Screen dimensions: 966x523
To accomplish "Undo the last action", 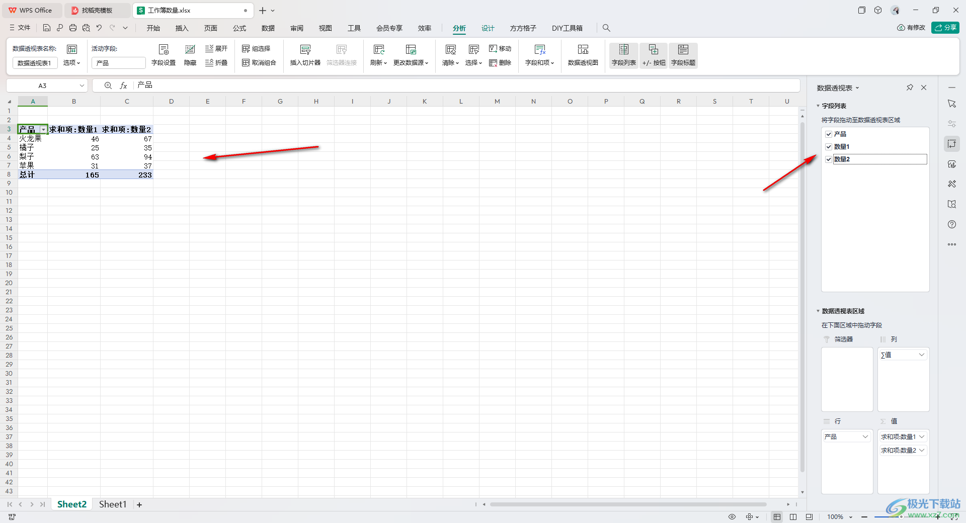I will point(99,28).
